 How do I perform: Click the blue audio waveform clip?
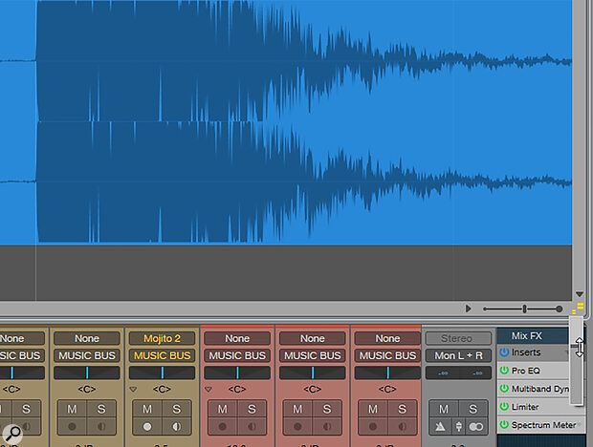(x=286, y=122)
